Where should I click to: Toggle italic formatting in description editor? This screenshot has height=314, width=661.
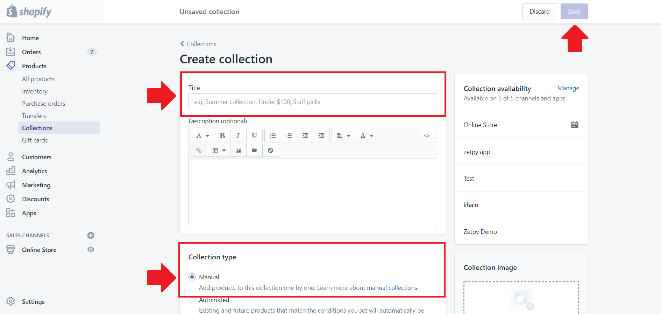pyautogui.click(x=238, y=135)
